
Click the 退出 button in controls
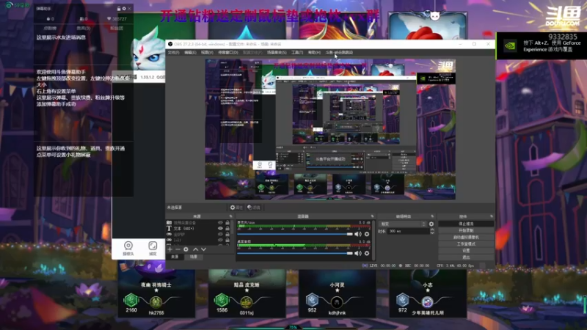coord(466,257)
